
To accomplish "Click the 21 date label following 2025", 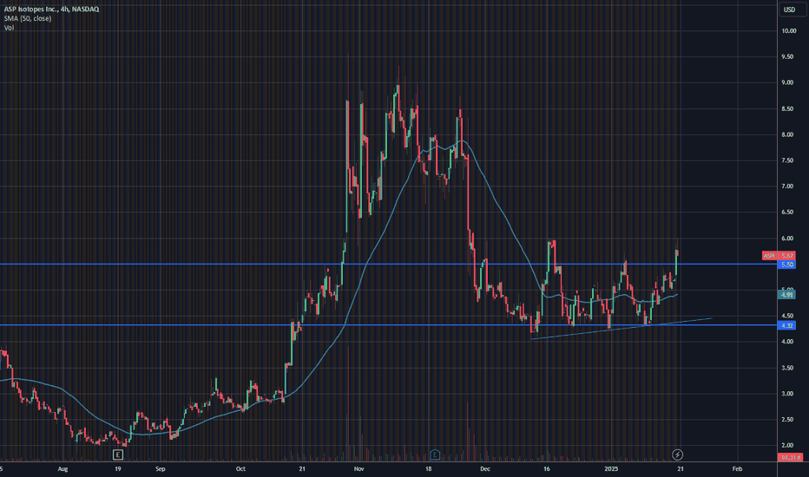I will (x=681, y=468).
